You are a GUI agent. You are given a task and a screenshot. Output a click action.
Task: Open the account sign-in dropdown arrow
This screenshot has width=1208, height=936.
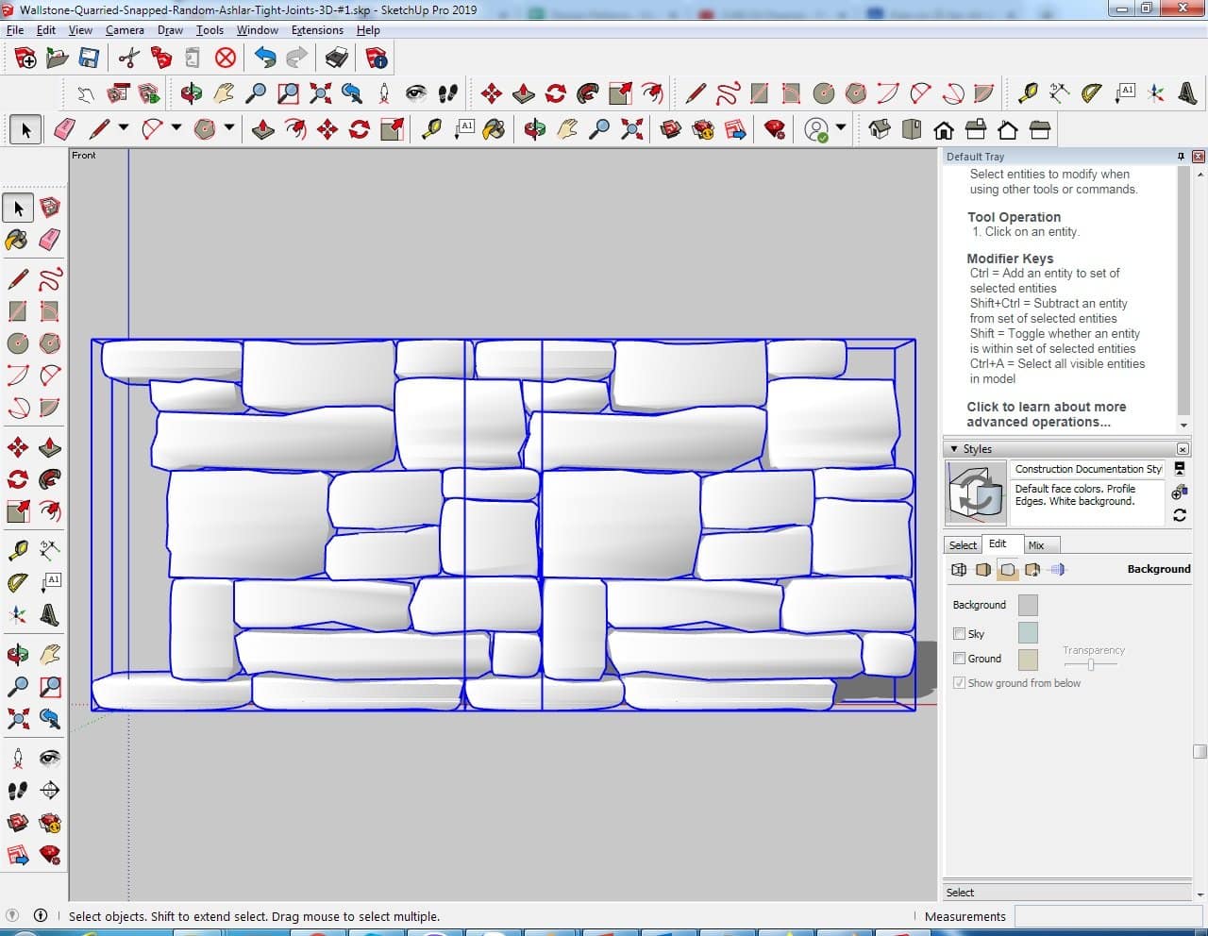point(841,127)
